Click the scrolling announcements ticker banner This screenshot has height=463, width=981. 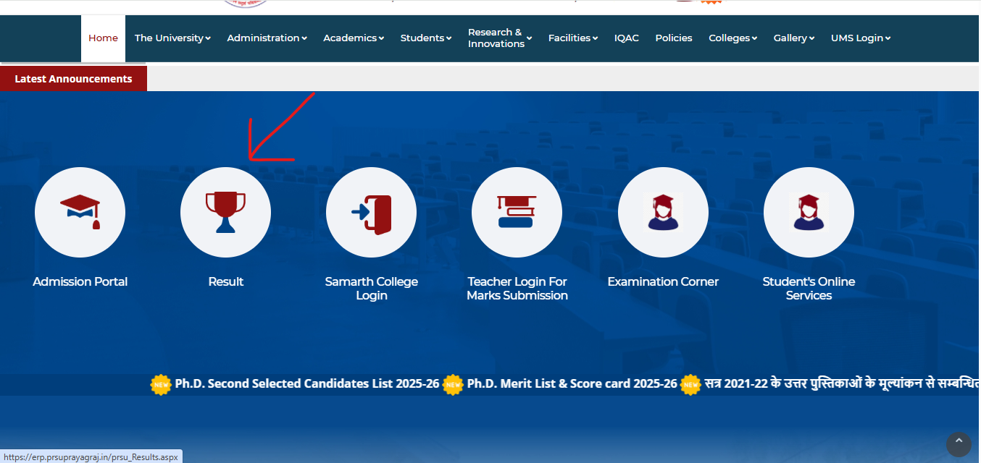point(490,383)
